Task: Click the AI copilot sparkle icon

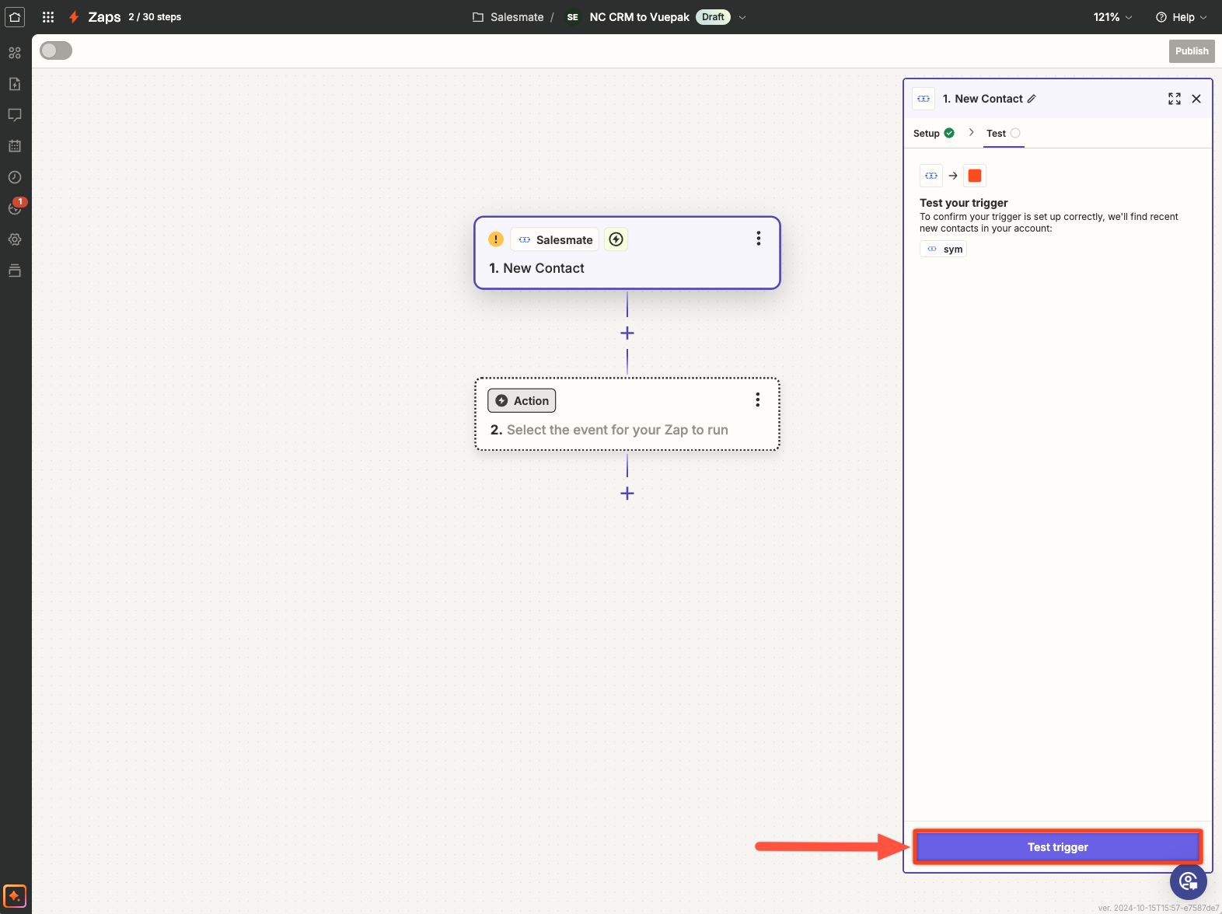Action: [15, 895]
